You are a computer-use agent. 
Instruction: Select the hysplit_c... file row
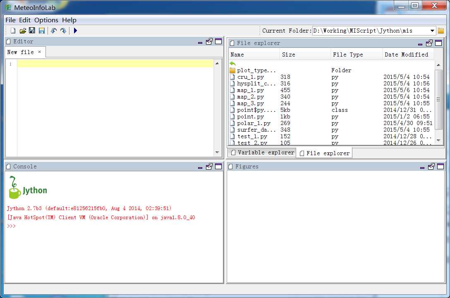click(331, 84)
